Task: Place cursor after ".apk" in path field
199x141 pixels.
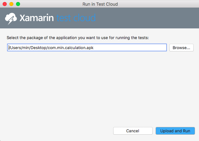Action: click(94, 48)
